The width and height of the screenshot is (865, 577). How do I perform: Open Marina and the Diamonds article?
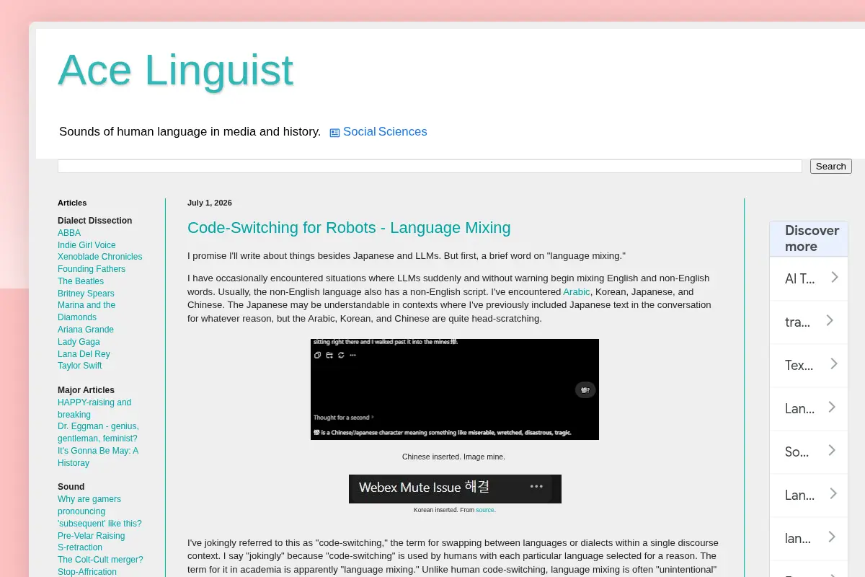[86, 312]
